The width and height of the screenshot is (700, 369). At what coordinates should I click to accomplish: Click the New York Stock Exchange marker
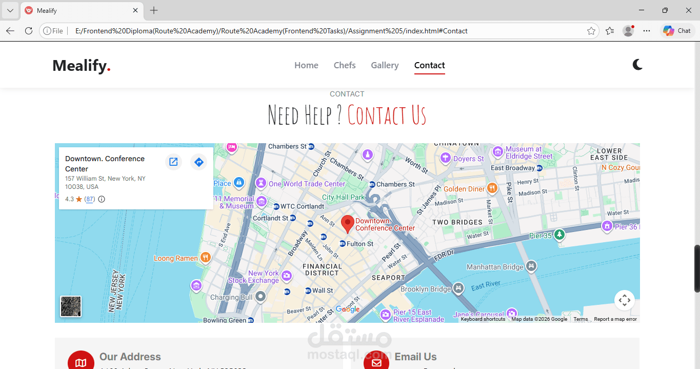(x=287, y=276)
